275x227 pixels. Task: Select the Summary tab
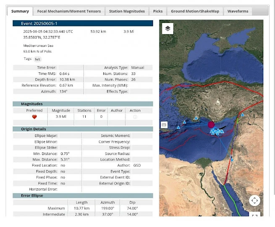point(20,11)
